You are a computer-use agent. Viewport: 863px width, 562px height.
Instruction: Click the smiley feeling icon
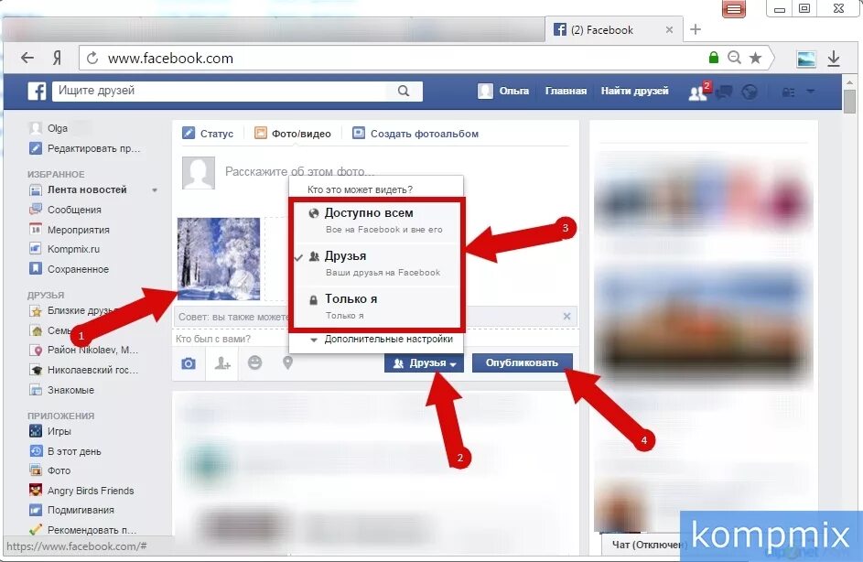[254, 362]
